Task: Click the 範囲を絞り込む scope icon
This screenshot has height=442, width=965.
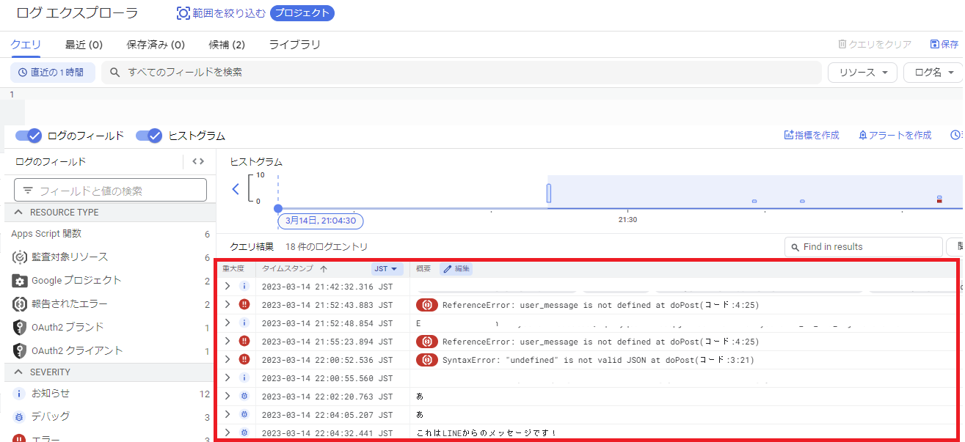Action: tap(182, 12)
